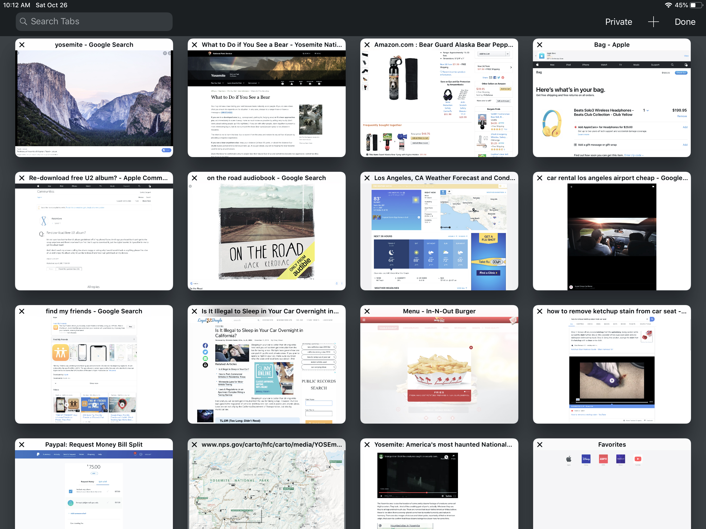Open the Los Angeles weather forecast preview

tap(439, 237)
